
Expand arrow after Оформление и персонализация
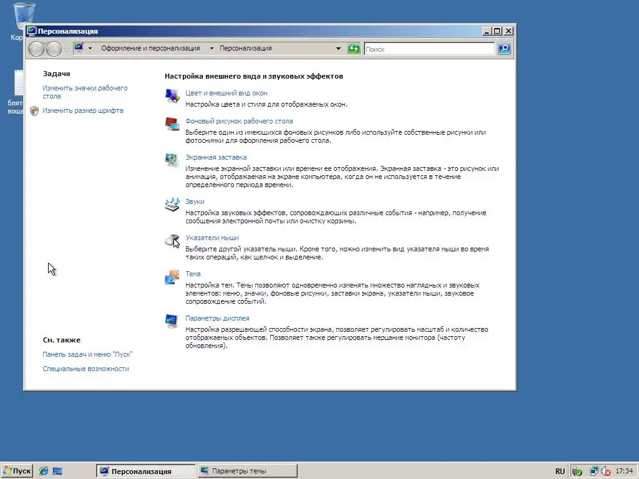[x=212, y=48]
